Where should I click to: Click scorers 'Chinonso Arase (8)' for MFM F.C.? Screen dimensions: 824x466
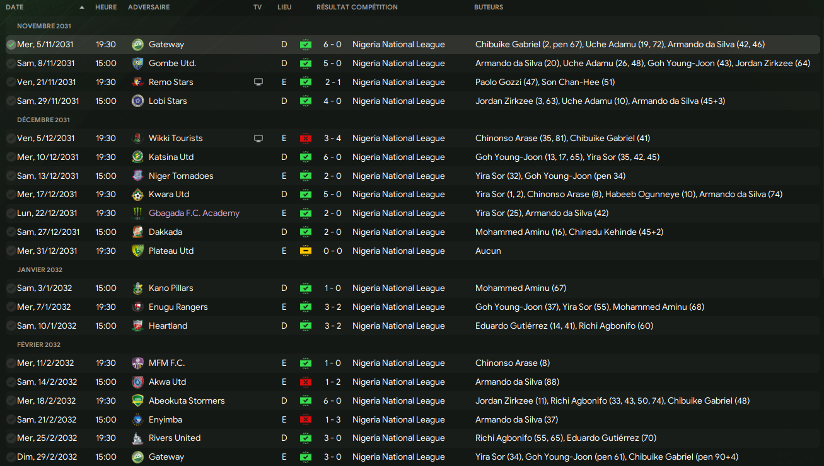click(x=513, y=363)
